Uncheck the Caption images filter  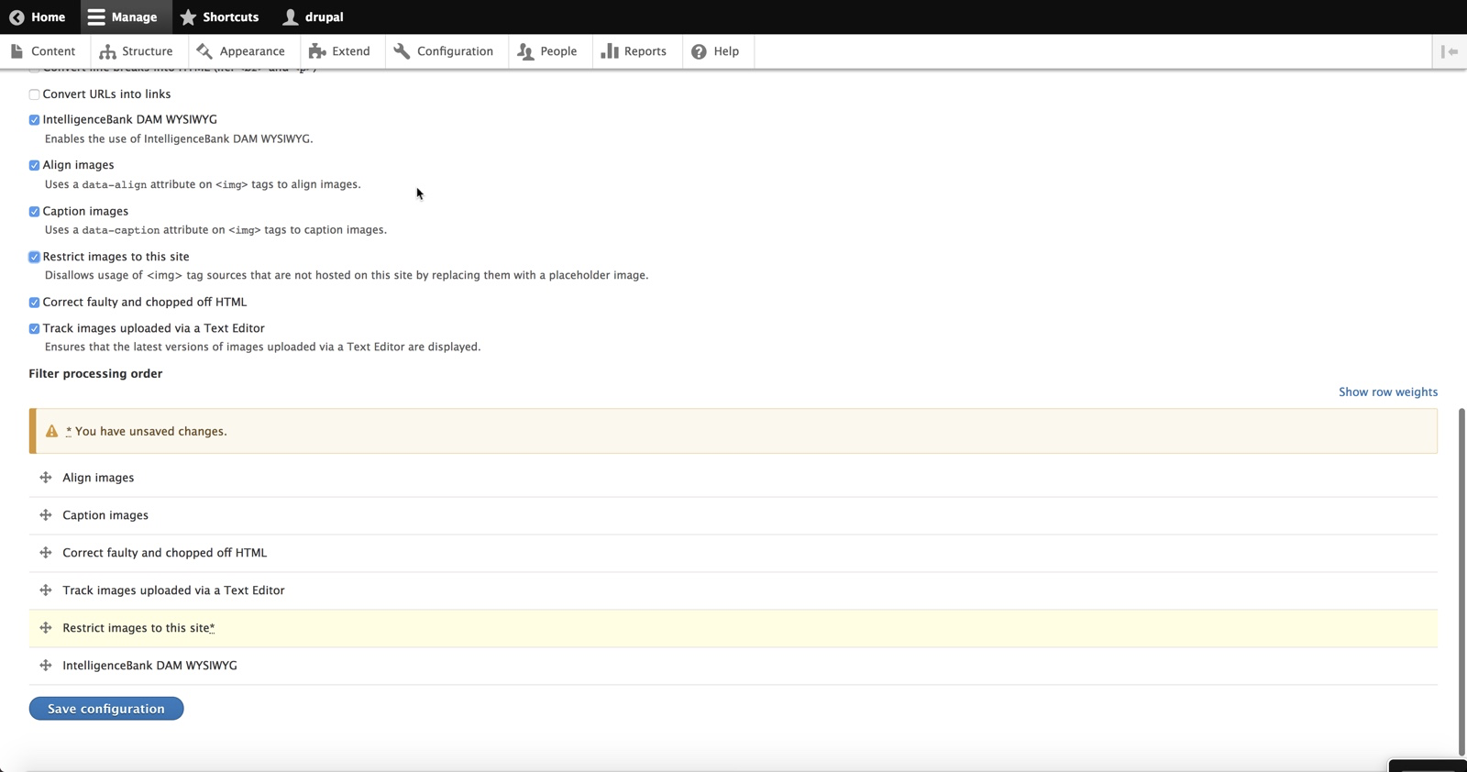tap(34, 212)
